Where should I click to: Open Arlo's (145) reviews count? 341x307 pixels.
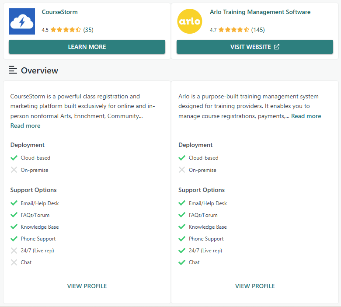point(258,30)
